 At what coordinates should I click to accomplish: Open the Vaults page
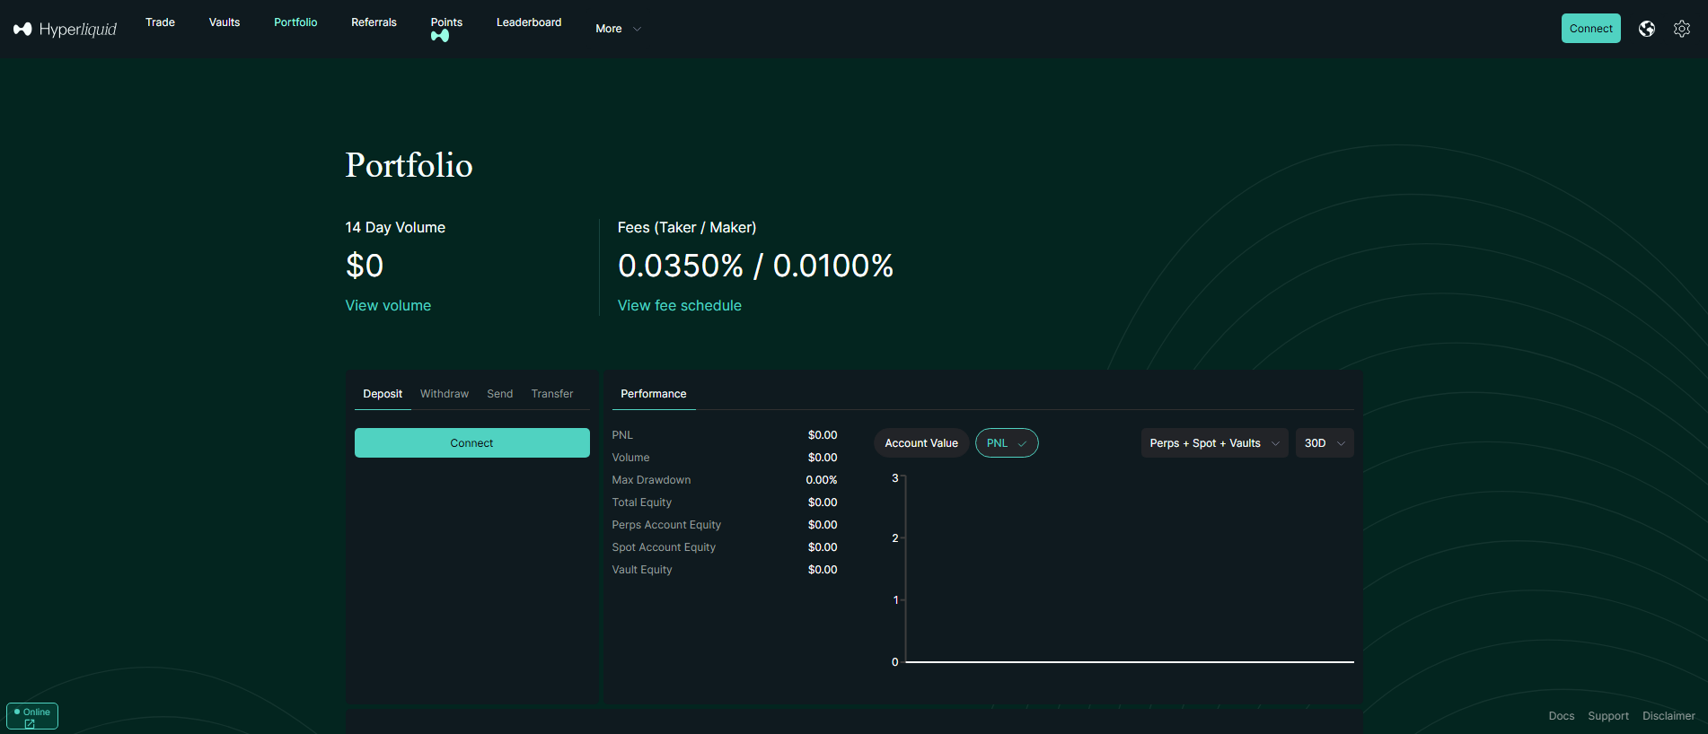(x=225, y=22)
